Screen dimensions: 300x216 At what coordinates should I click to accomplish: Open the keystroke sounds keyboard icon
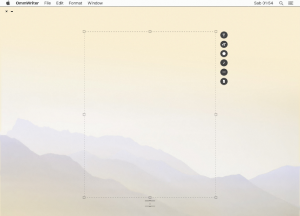tap(224, 72)
